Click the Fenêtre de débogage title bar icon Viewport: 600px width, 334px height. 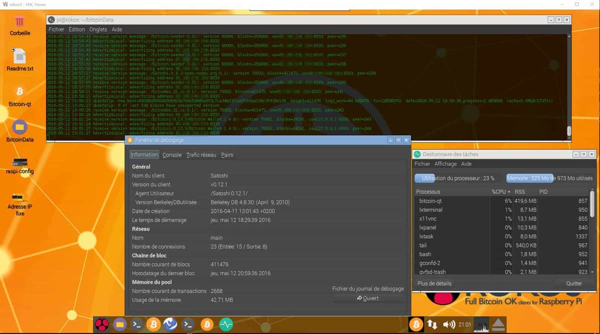(130, 140)
